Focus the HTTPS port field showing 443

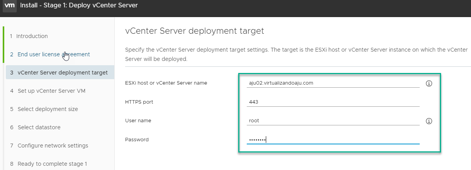coord(333,102)
